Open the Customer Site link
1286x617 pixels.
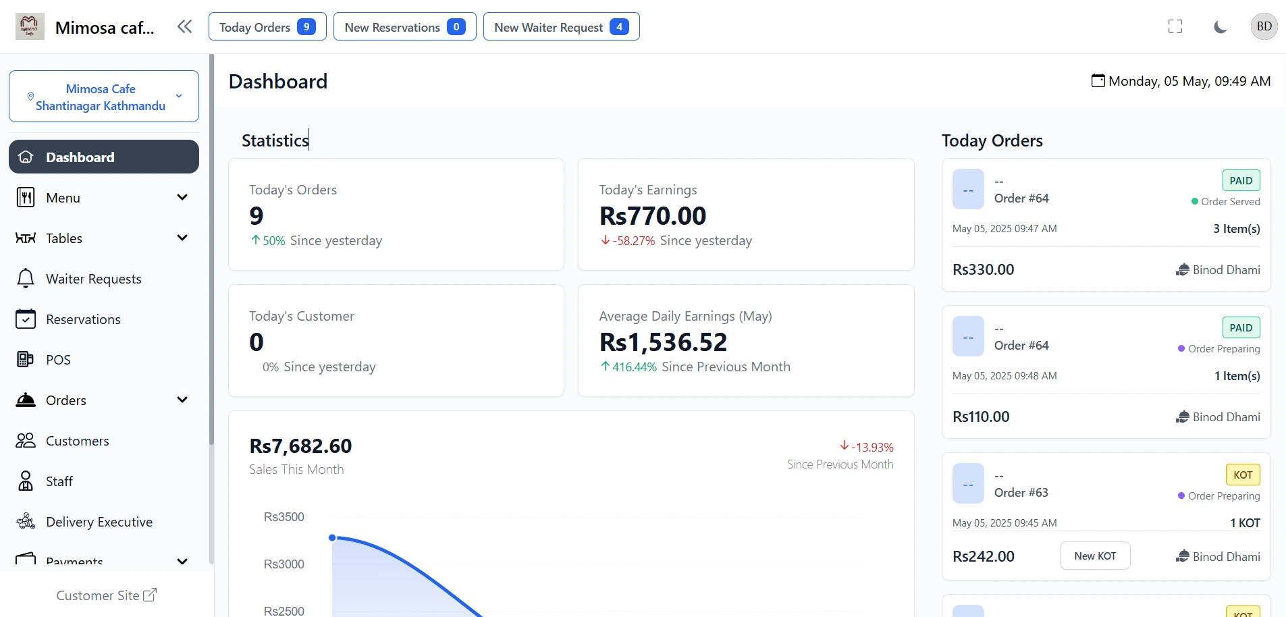[x=106, y=595]
